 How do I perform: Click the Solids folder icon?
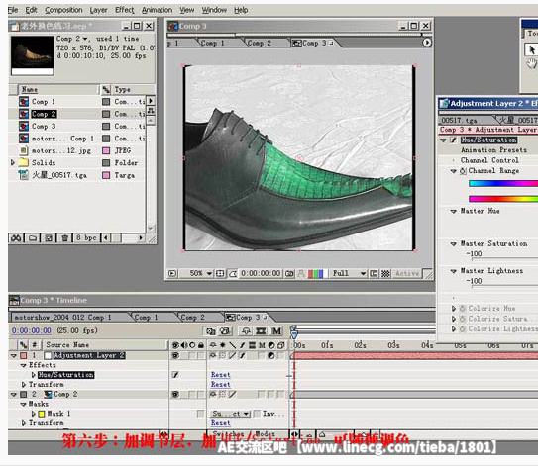pyautogui.click(x=24, y=162)
